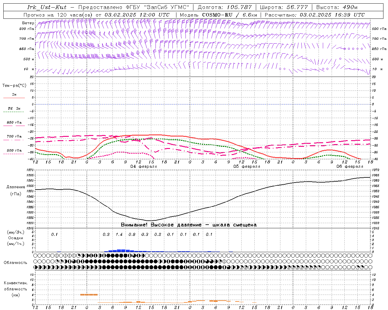
Task: Select the Облачность cloud cover label
Action: point(15,262)
